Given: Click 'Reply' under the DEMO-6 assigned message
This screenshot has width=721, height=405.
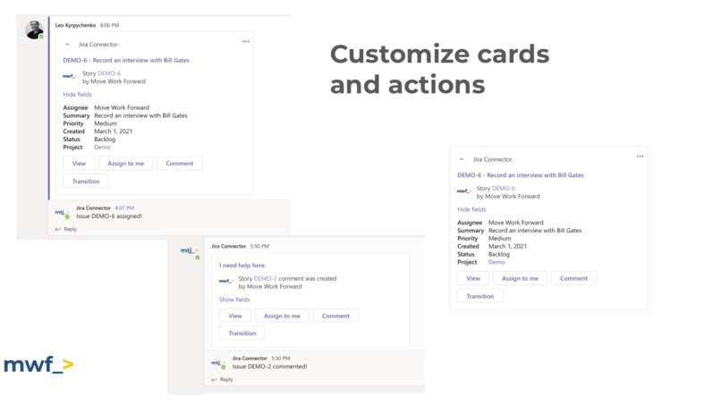Looking at the screenshot, I should click(x=71, y=229).
